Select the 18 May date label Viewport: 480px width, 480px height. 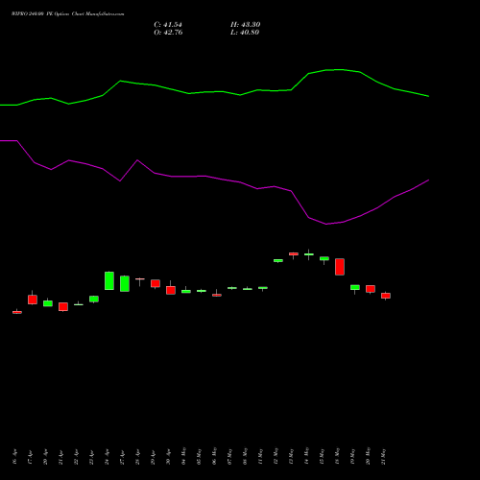(337, 456)
